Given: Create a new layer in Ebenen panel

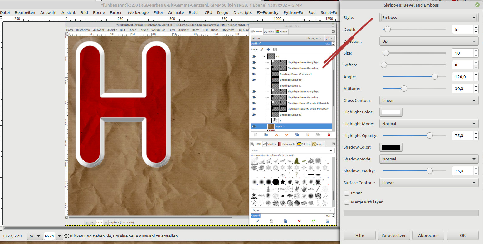Looking at the screenshot, I should point(256,135).
